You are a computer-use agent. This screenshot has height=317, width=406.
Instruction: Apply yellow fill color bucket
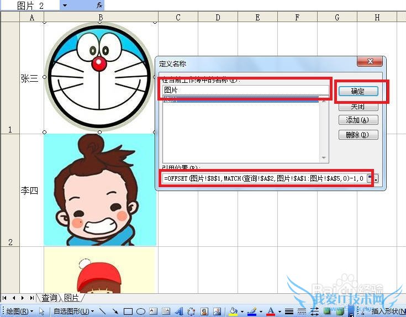point(233,311)
